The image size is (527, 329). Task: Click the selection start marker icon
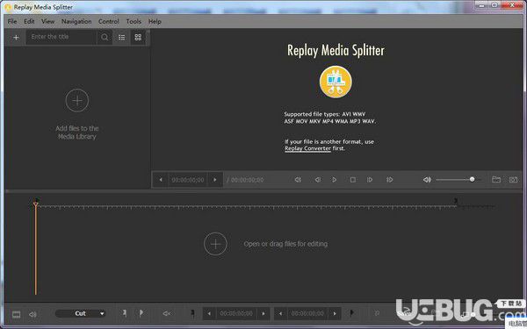[x=192, y=313]
